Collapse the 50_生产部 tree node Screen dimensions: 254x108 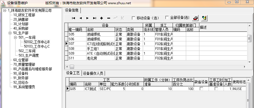(10, 33)
